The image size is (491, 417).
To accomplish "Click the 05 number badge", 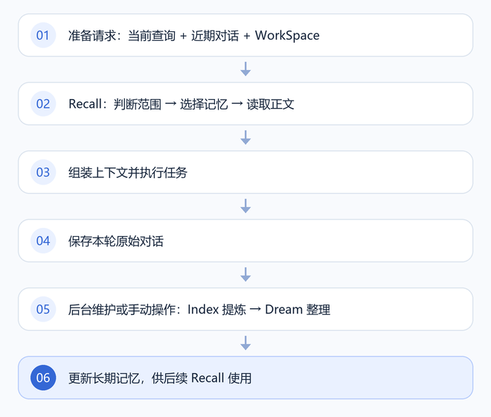I will (x=43, y=309).
